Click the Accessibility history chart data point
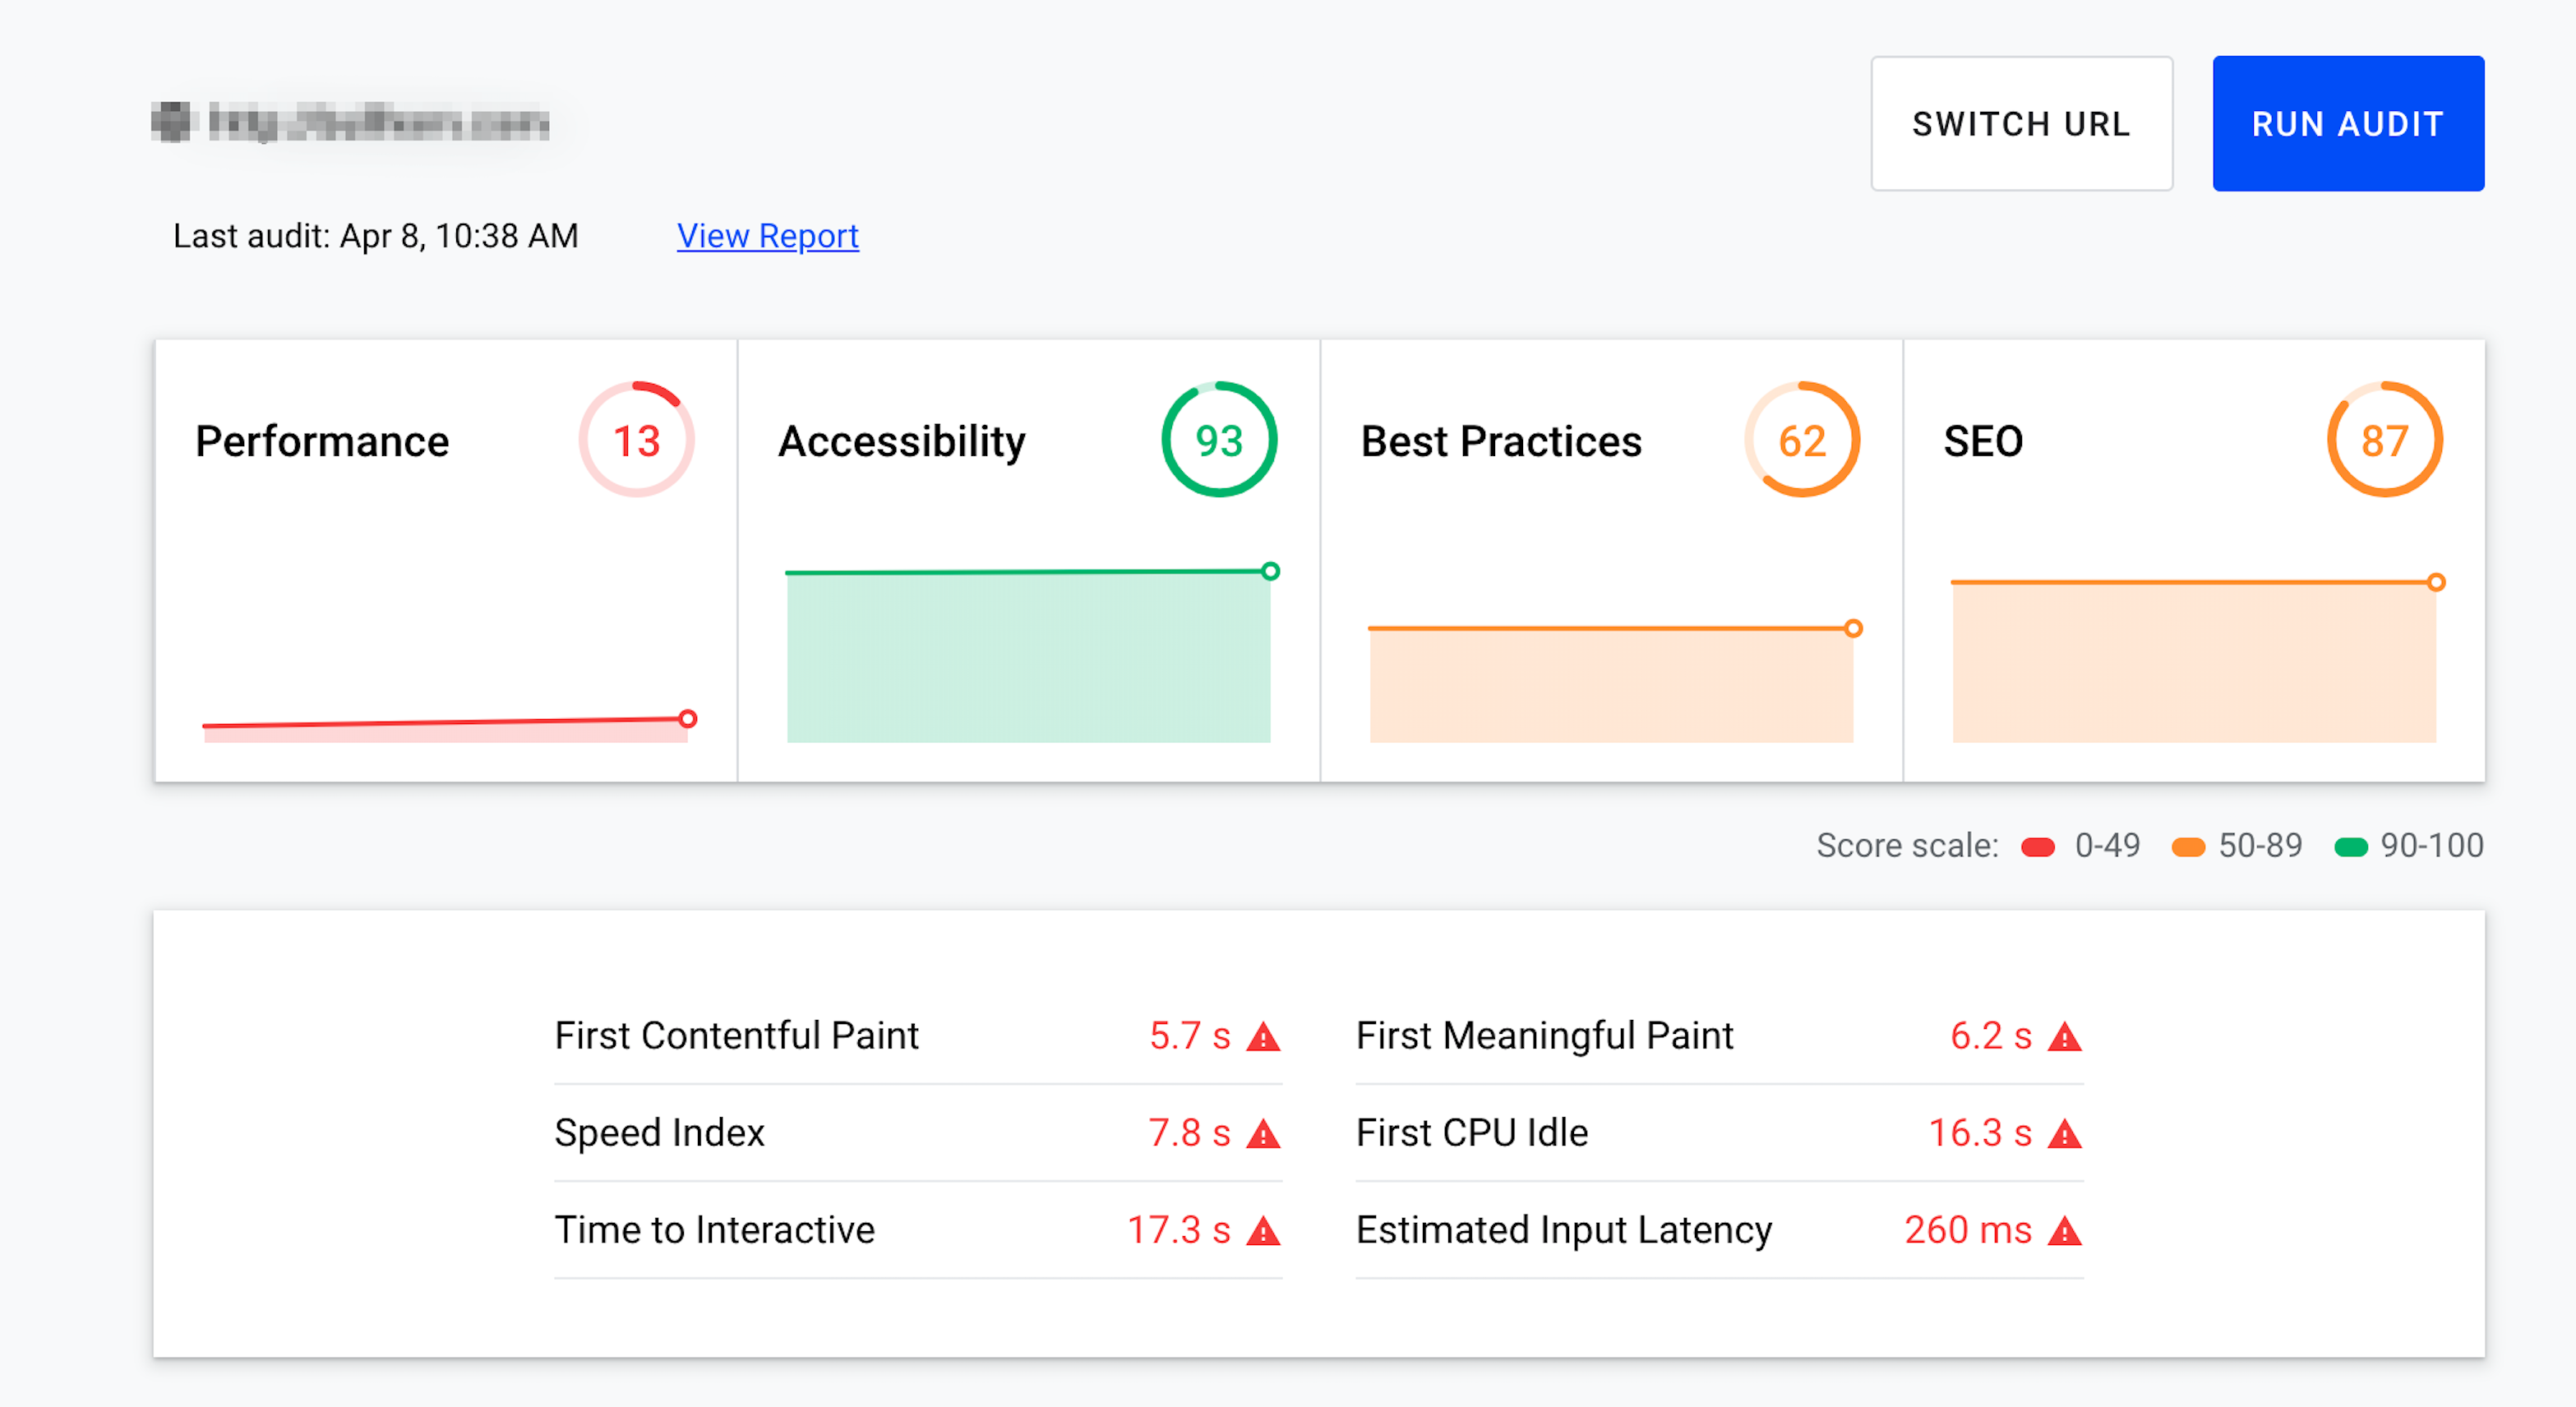 [x=1270, y=571]
